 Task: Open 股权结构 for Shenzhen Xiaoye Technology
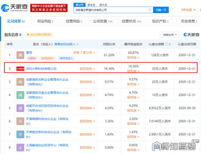[87, 69]
